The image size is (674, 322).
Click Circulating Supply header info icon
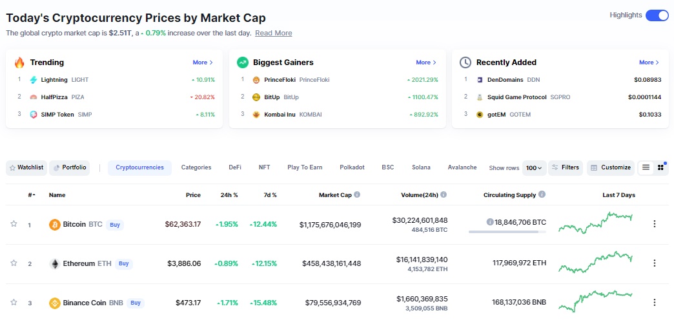pyautogui.click(x=542, y=194)
